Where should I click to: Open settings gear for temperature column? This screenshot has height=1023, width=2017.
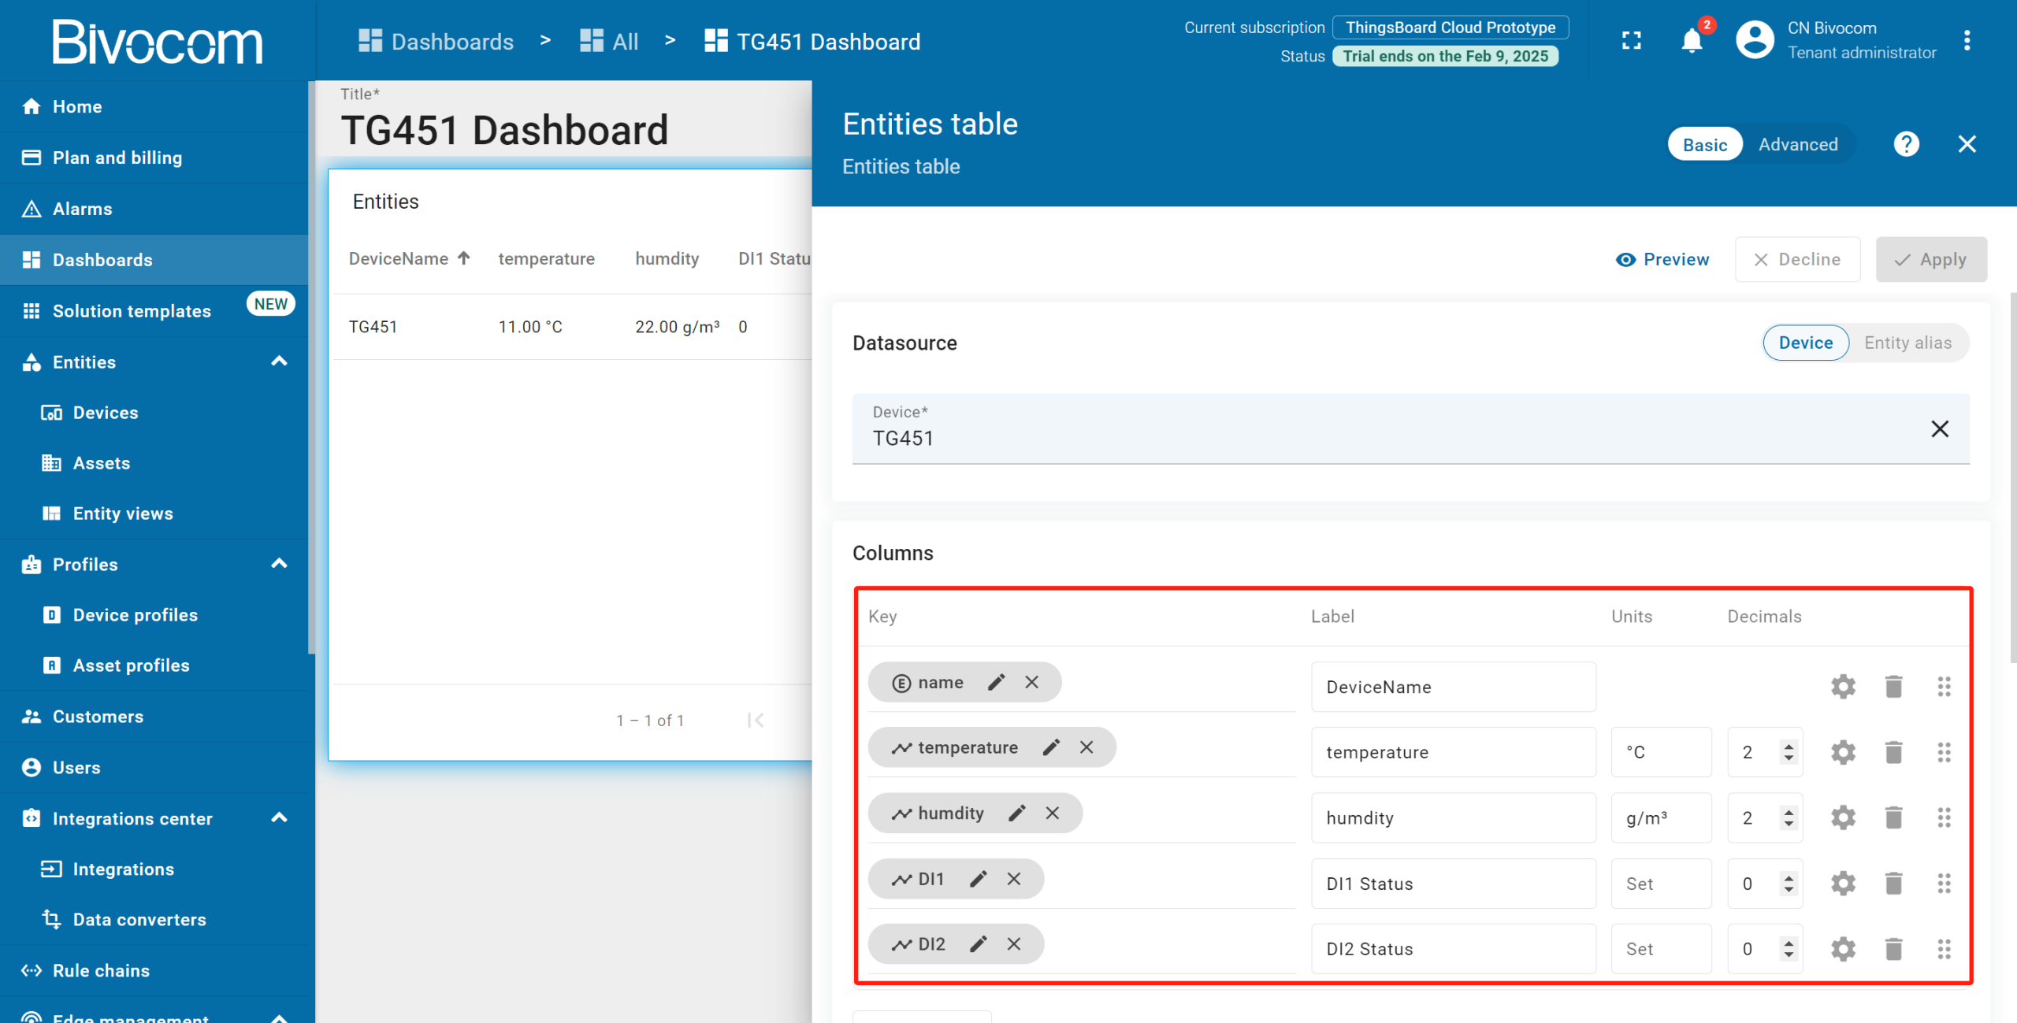1843,752
